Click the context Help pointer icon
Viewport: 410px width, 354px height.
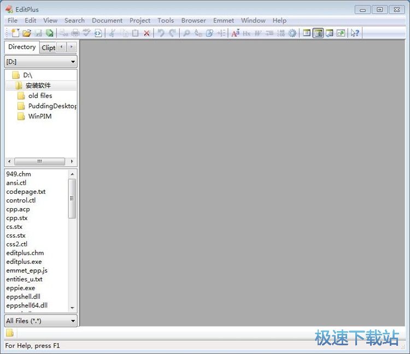tap(355, 33)
